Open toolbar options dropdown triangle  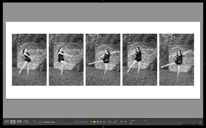point(200,122)
